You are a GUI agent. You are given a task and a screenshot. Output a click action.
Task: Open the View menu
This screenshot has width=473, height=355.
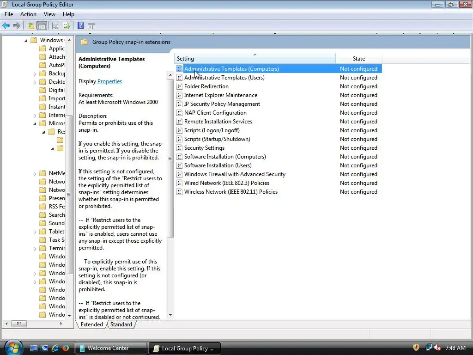click(x=49, y=14)
